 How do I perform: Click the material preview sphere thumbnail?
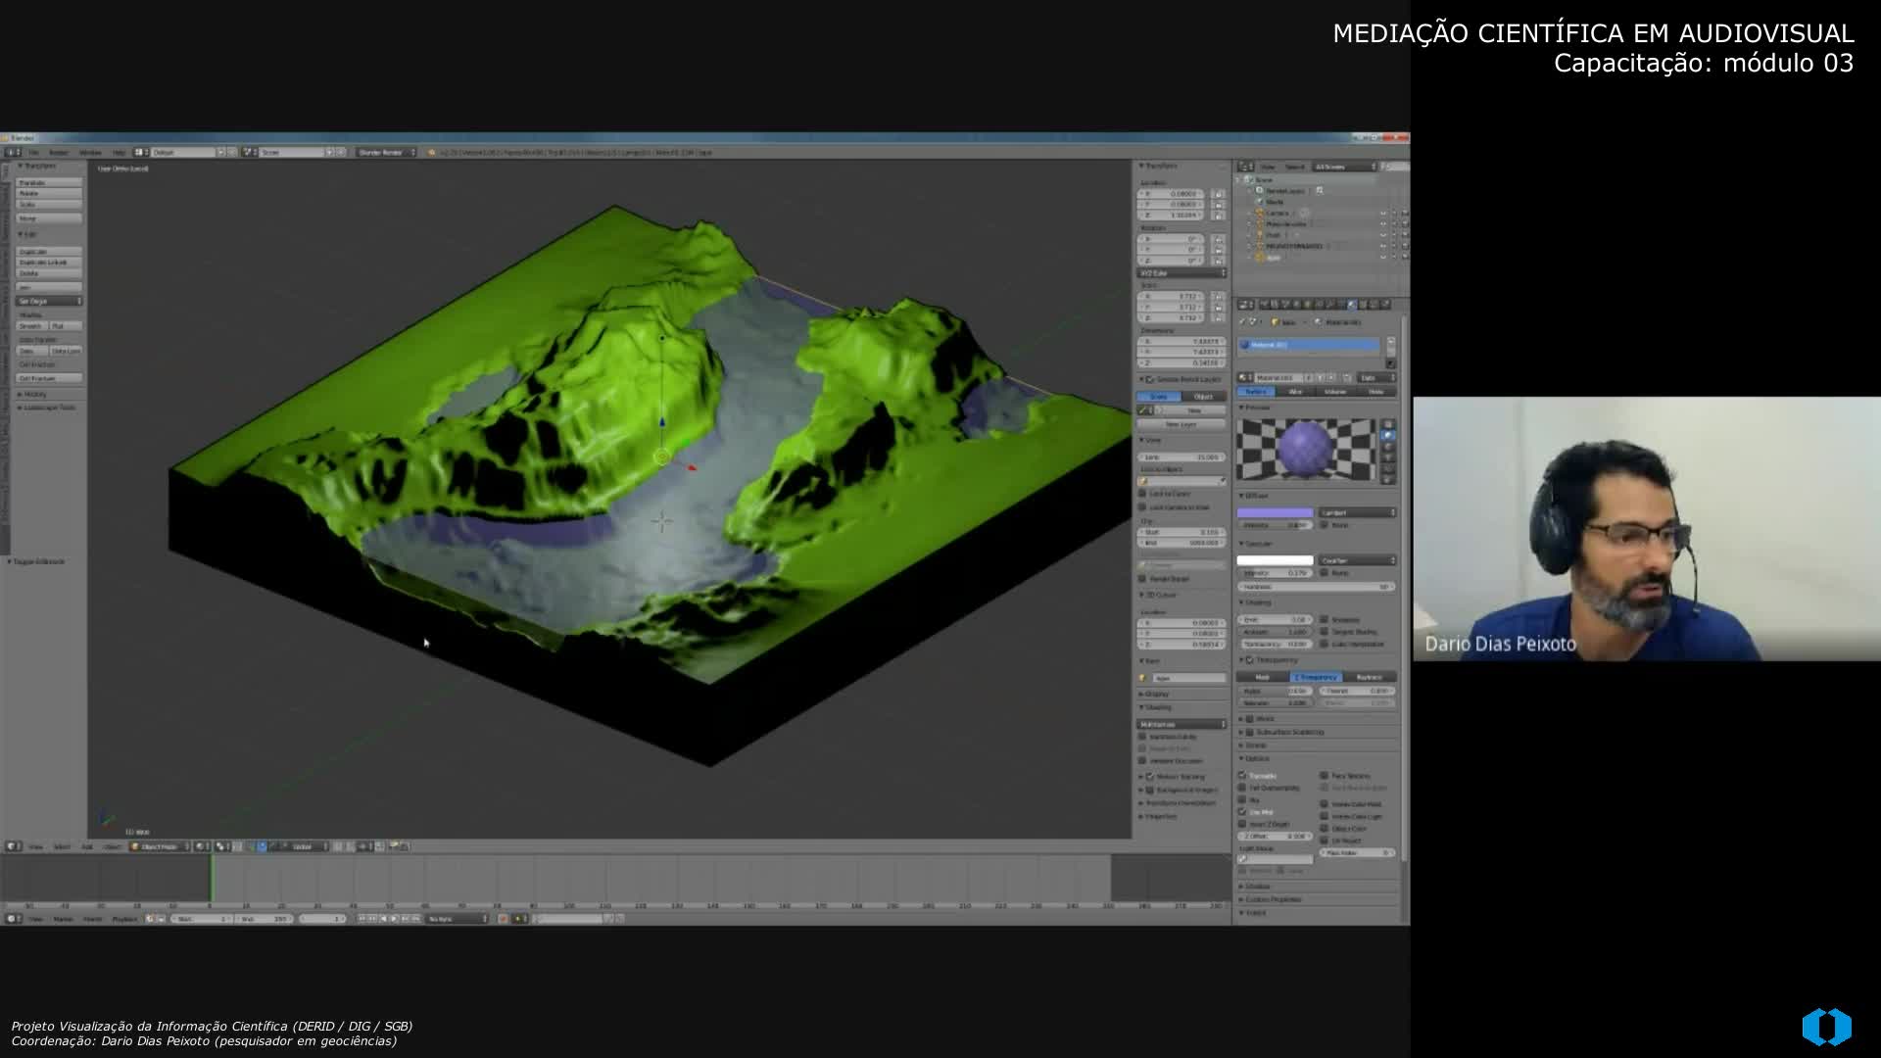tap(1307, 450)
